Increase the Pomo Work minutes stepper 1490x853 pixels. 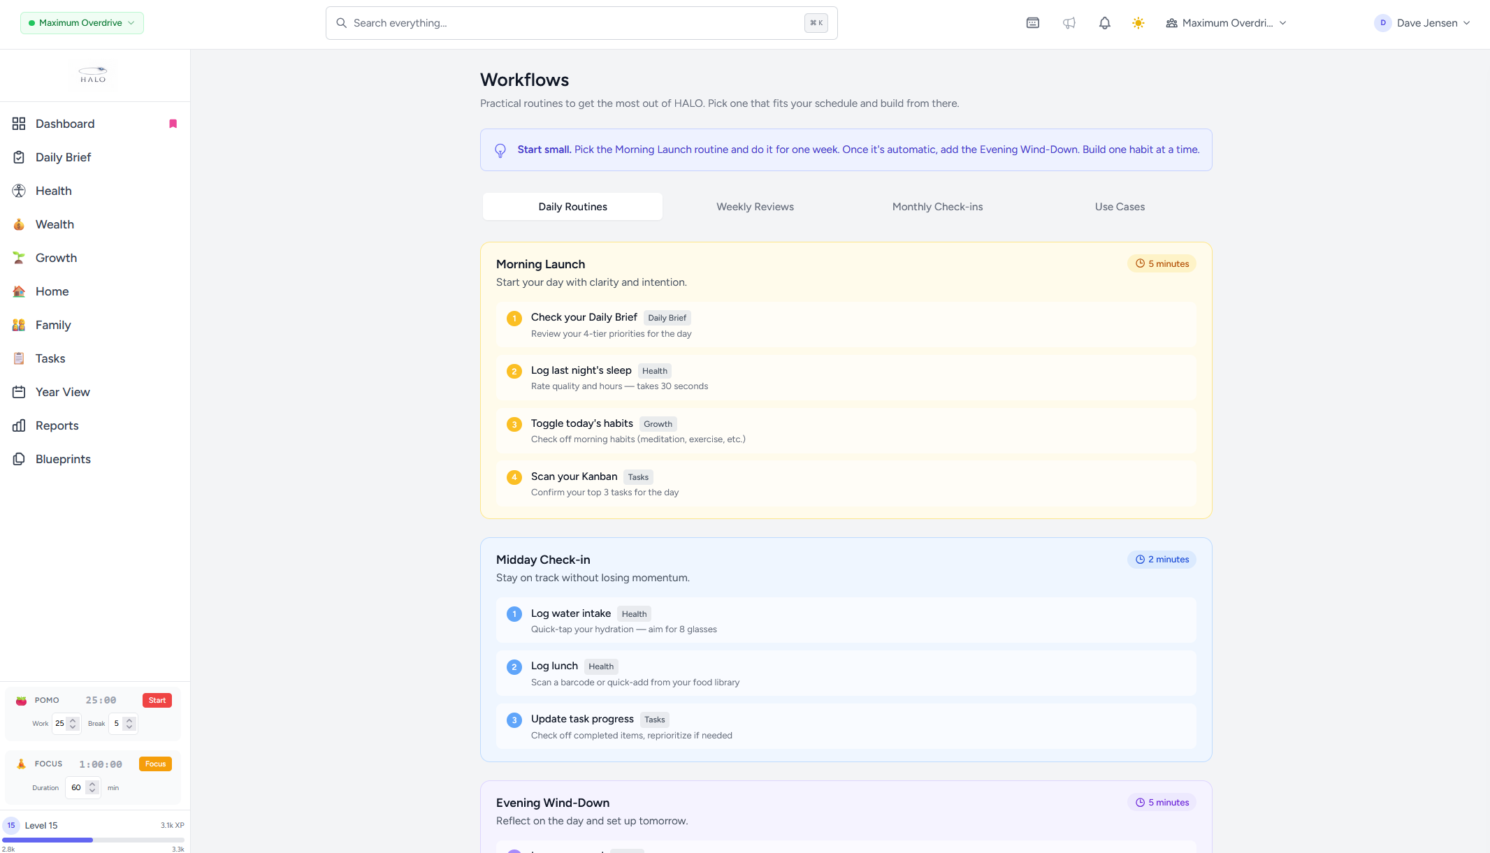click(x=73, y=720)
